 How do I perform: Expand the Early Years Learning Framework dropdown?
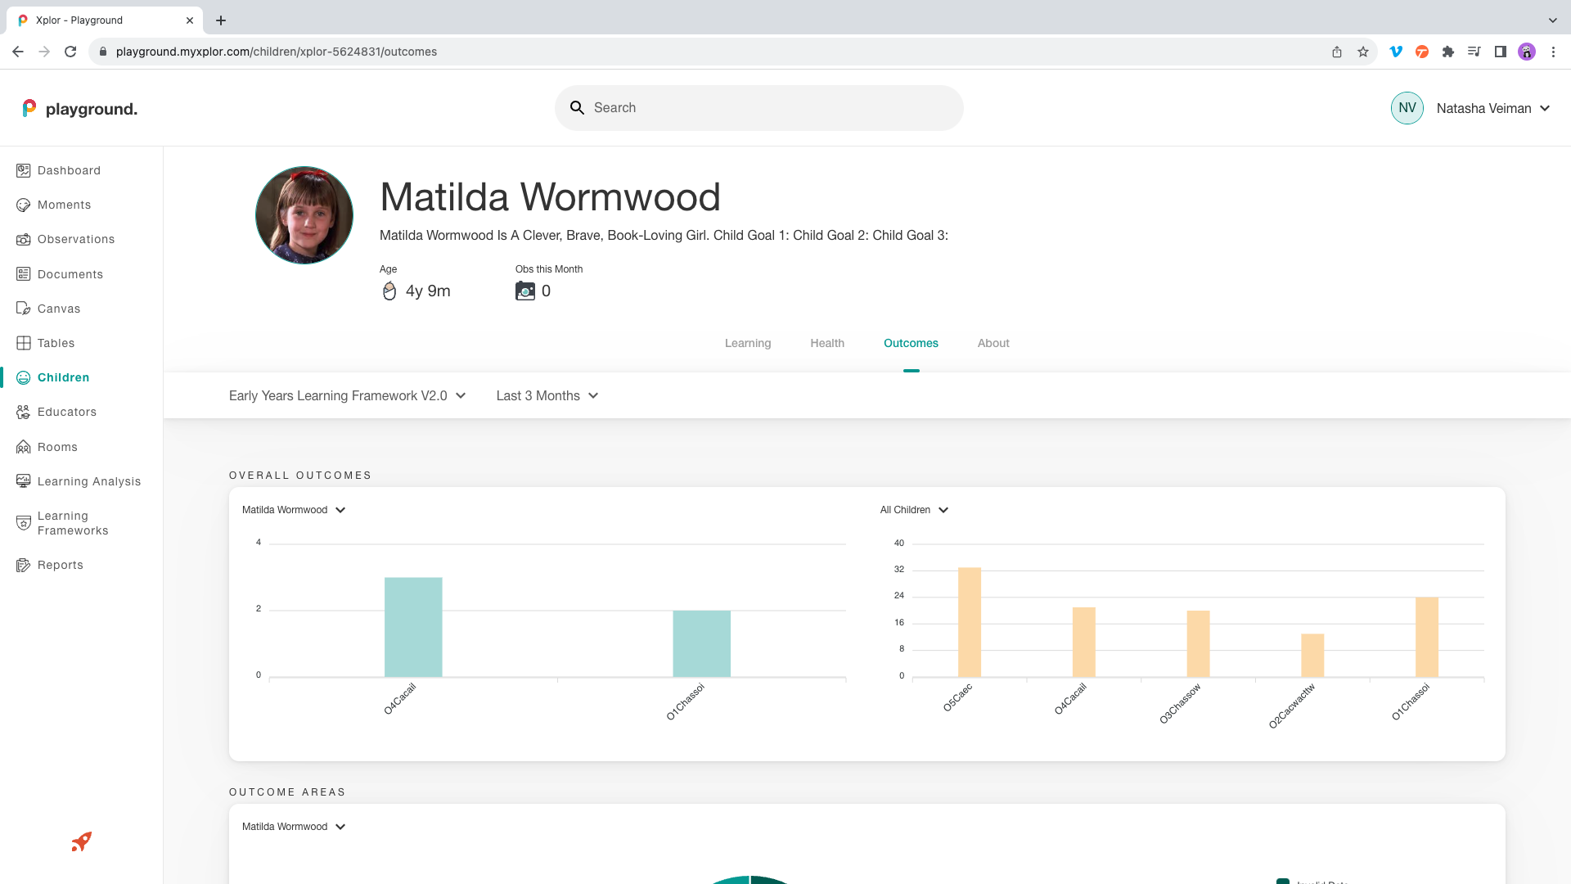(x=347, y=396)
